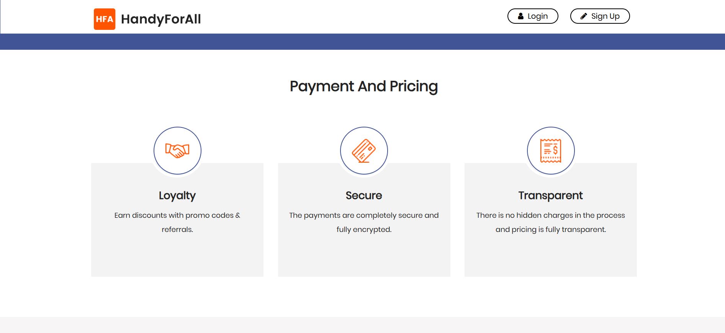The width and height of the screenshot is (725, 333).
Task: Click the blue navigation bar strip
Action: tap(362, 42)
